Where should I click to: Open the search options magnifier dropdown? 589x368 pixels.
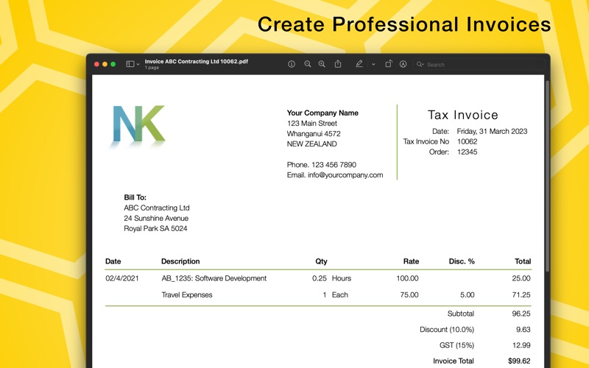[420, 64]
